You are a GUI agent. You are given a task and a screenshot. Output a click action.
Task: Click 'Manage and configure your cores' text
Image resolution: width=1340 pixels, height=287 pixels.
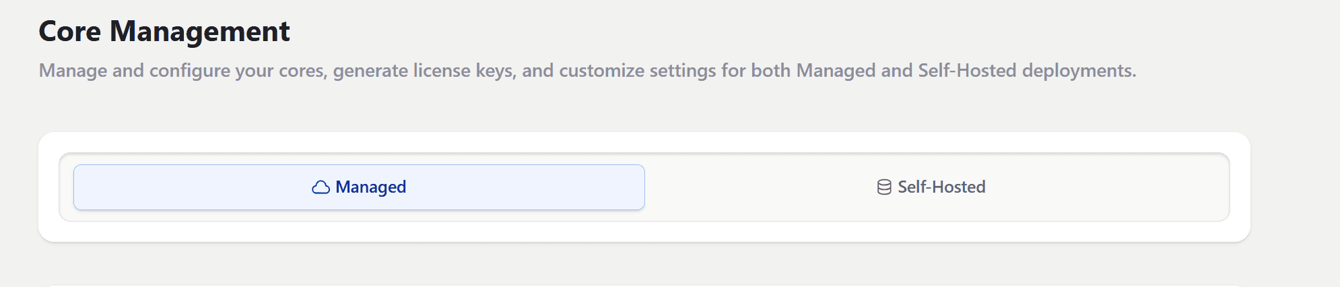183,71
